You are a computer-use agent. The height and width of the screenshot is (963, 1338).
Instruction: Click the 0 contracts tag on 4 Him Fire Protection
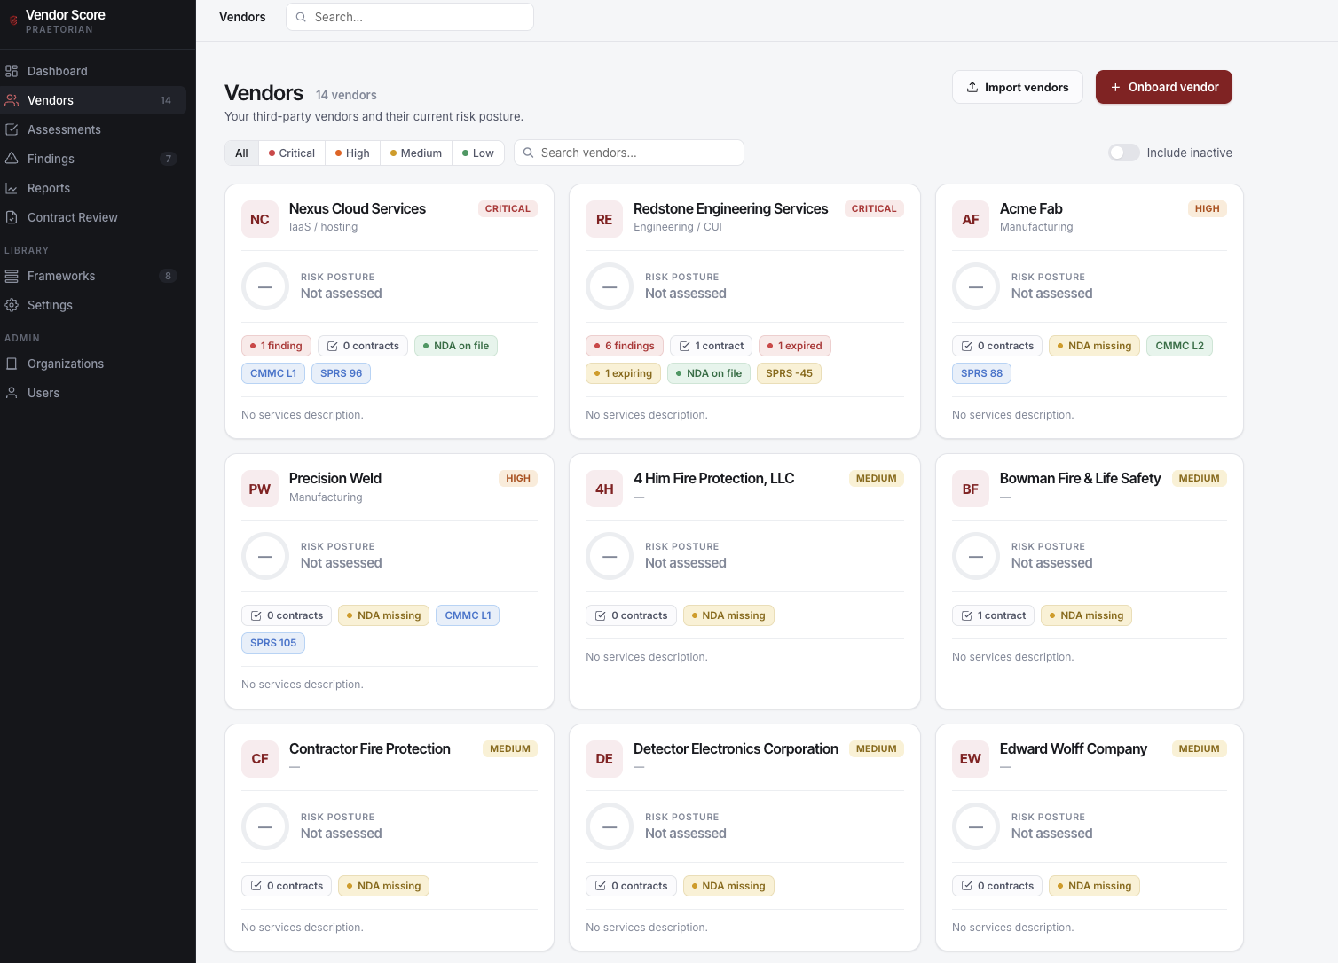631,615
